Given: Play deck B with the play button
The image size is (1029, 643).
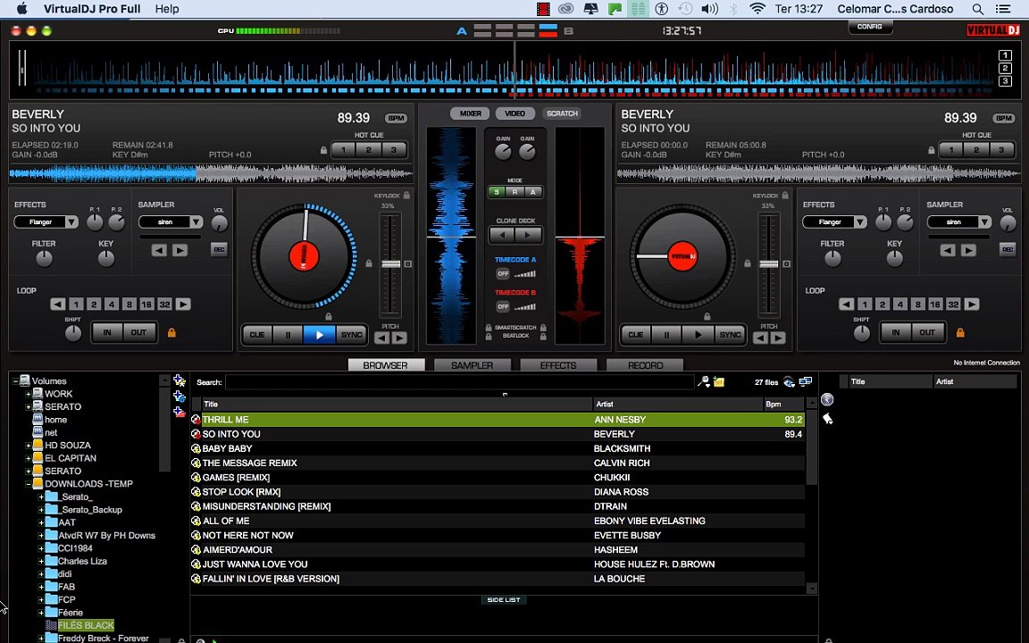Looking at the screenshot, I should pyautogui.click(x=698, y=335).
